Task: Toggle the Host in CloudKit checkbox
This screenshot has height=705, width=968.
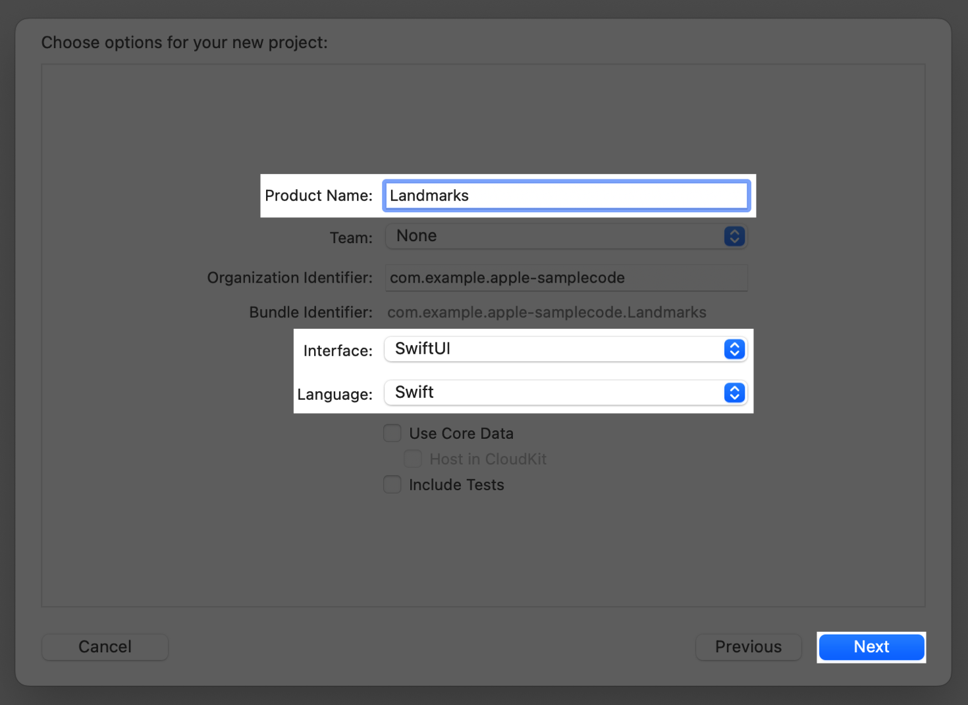Action: point(413,459)
